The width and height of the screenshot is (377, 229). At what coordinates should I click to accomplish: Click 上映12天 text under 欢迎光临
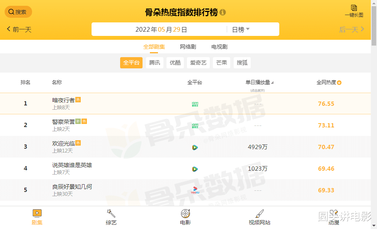(x=63, y=151)
